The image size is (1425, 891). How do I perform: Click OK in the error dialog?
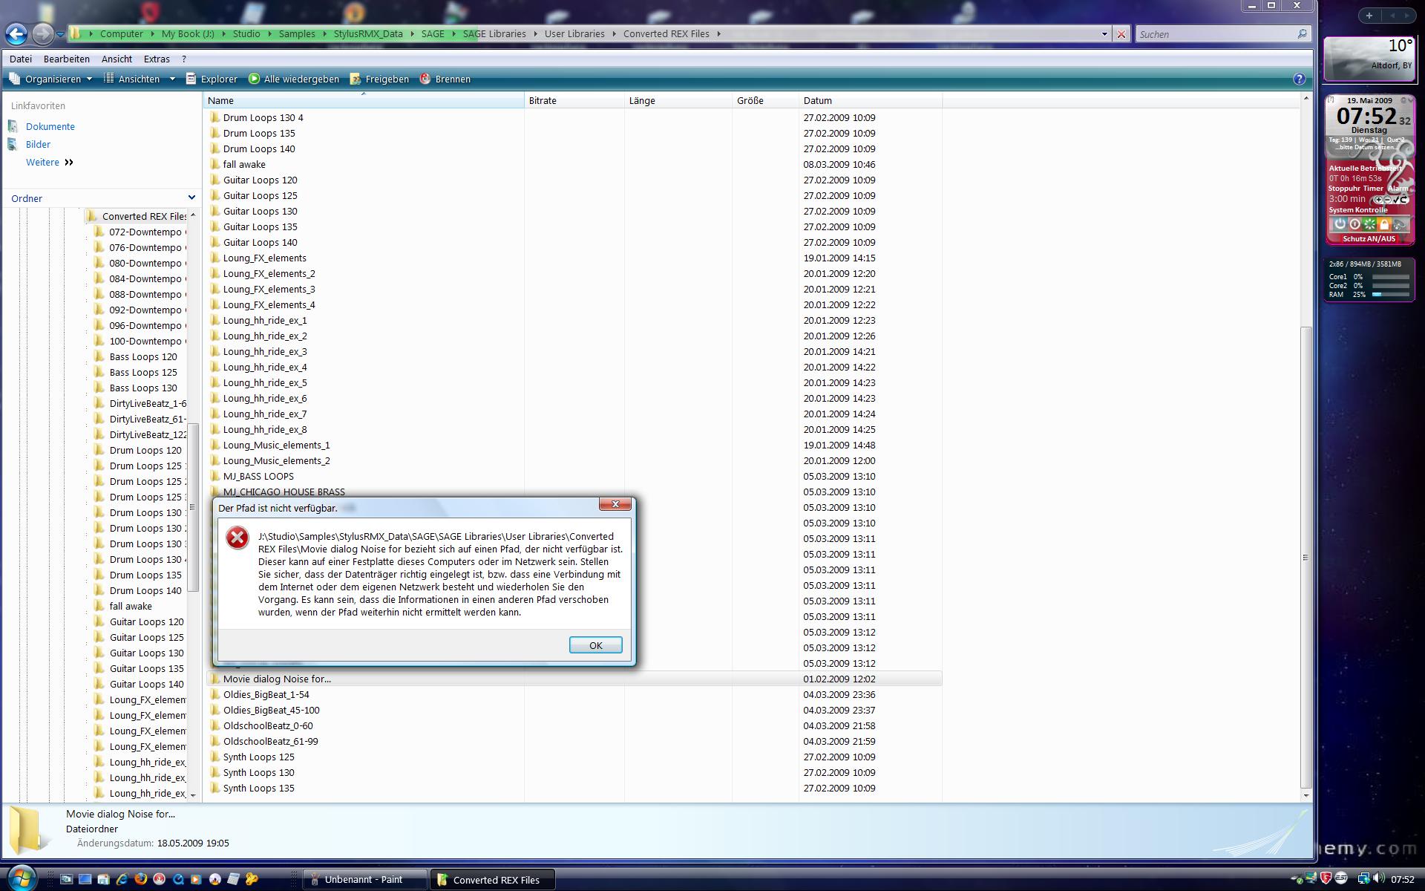595,645
